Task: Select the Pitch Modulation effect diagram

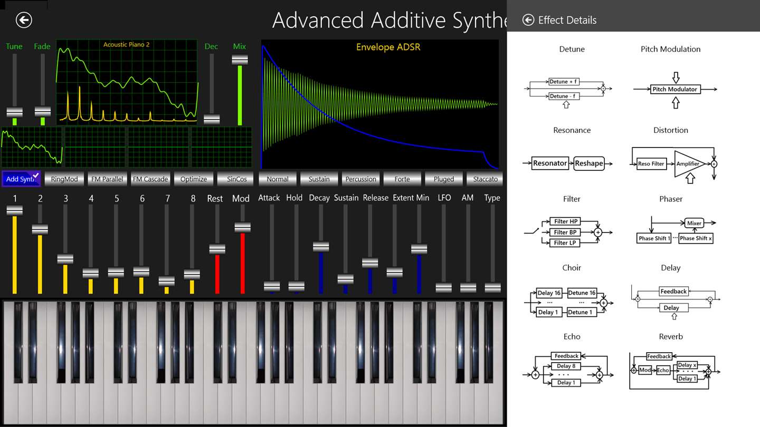Action: tap(675, 91)
